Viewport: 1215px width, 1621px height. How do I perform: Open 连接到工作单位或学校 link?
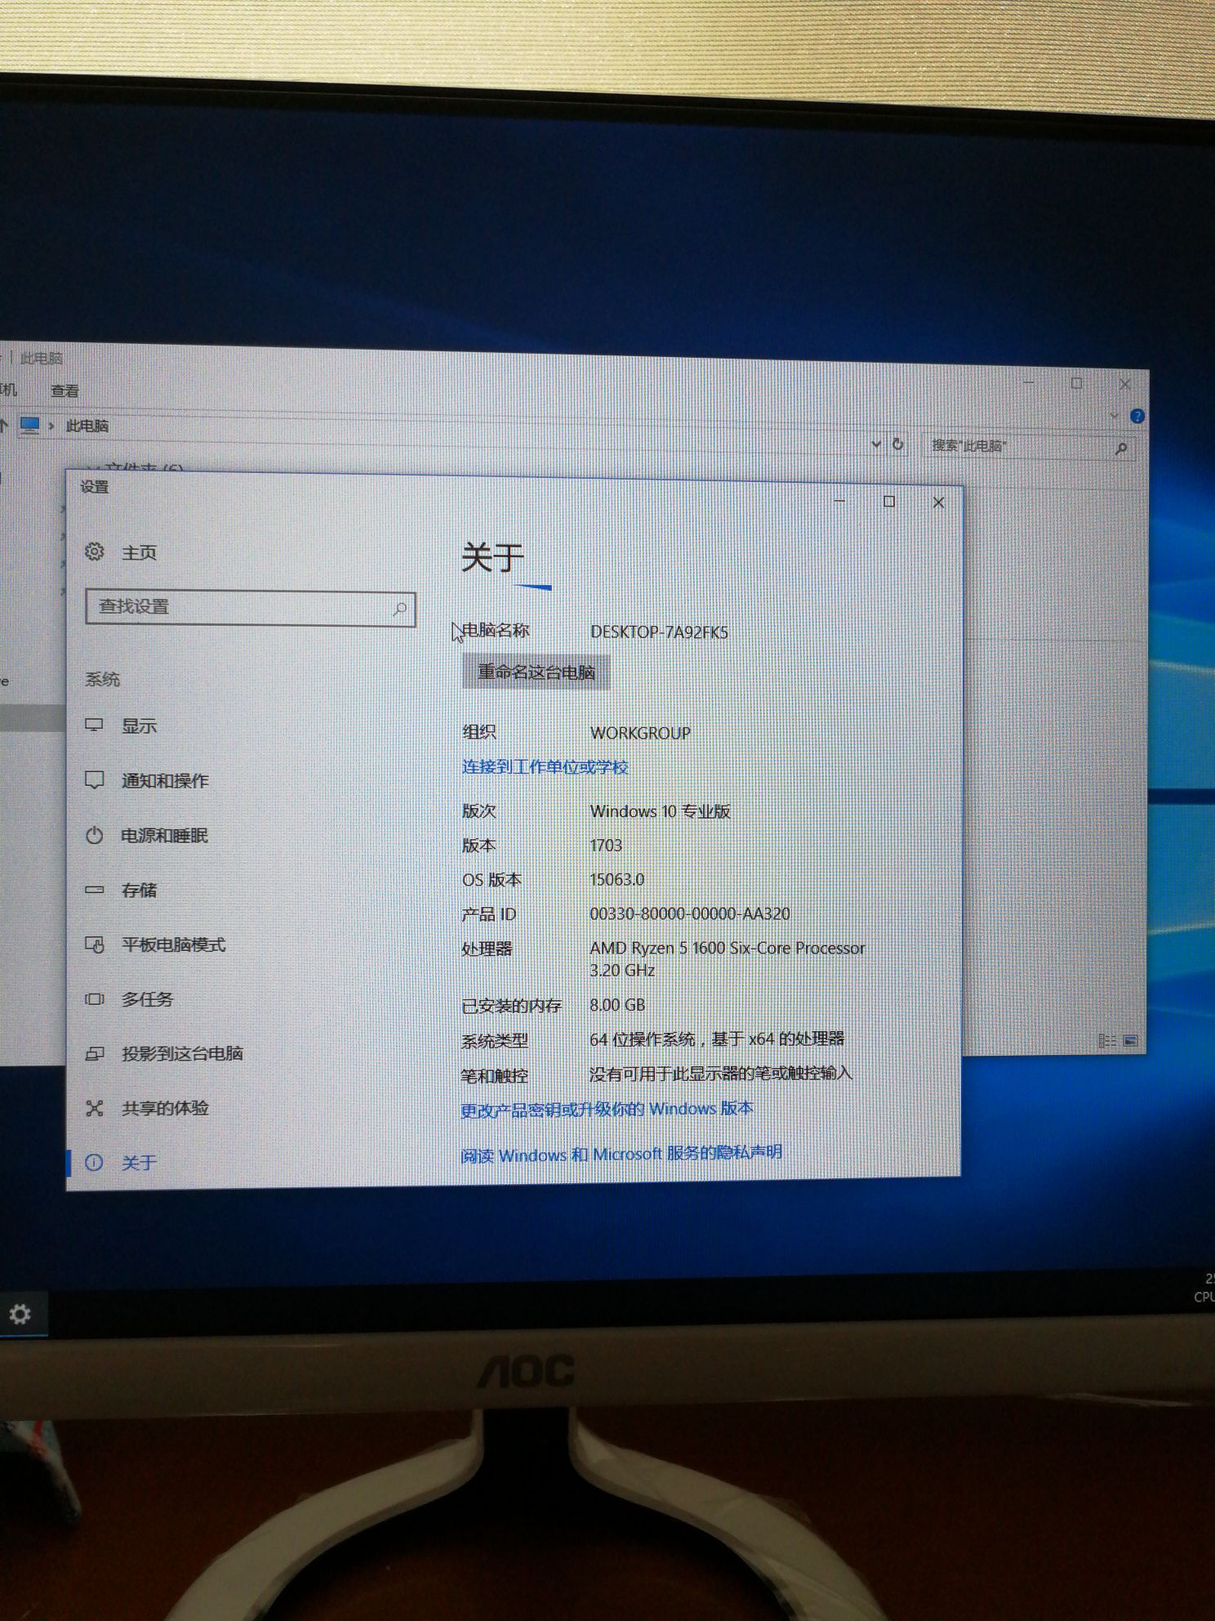[545, 766]
